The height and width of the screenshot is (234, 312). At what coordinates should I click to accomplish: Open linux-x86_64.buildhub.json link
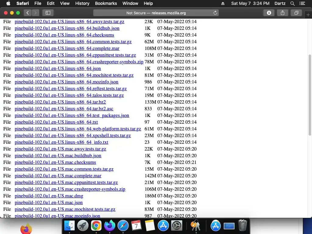67,28
